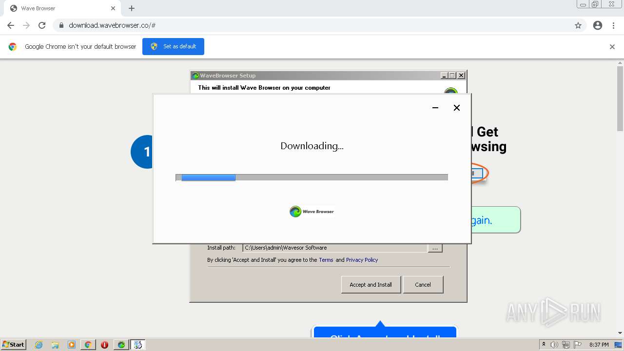
Task: View site info via the padlock icon
Action: click(61, 25)
